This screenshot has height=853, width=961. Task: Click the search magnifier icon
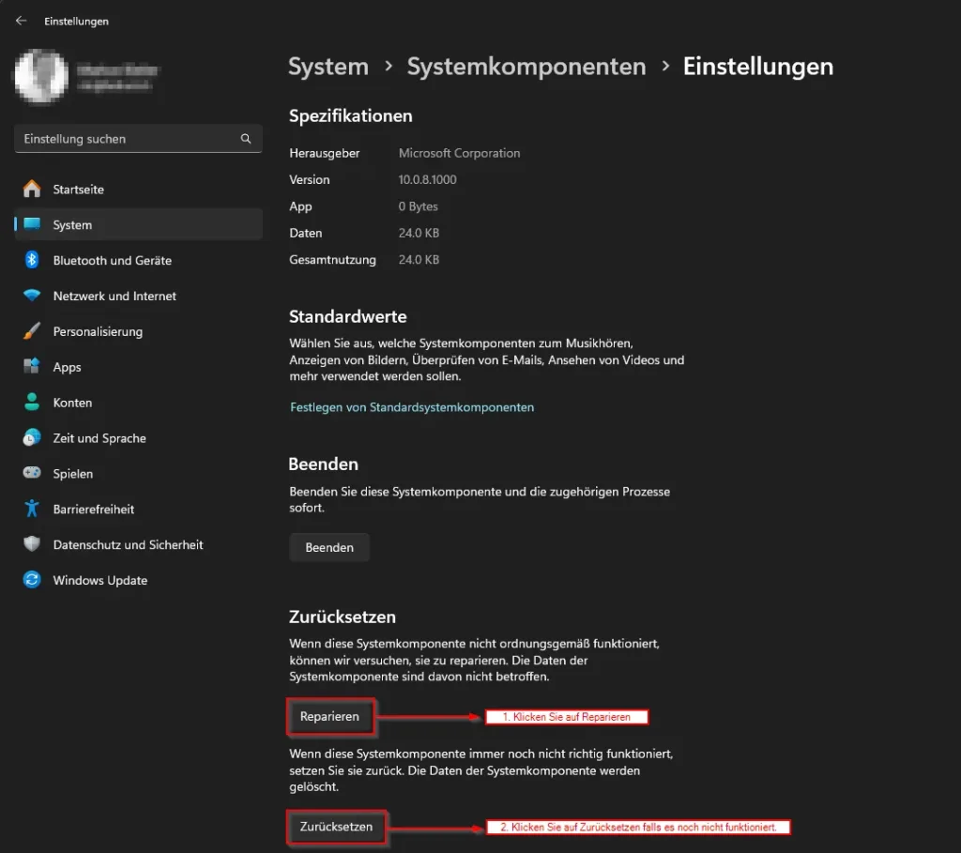[x=245, y=138]
